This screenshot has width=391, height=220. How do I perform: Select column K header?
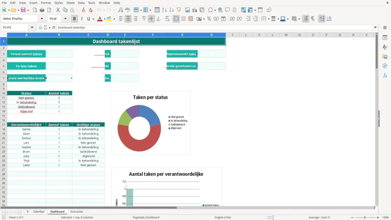pos(259,35)
